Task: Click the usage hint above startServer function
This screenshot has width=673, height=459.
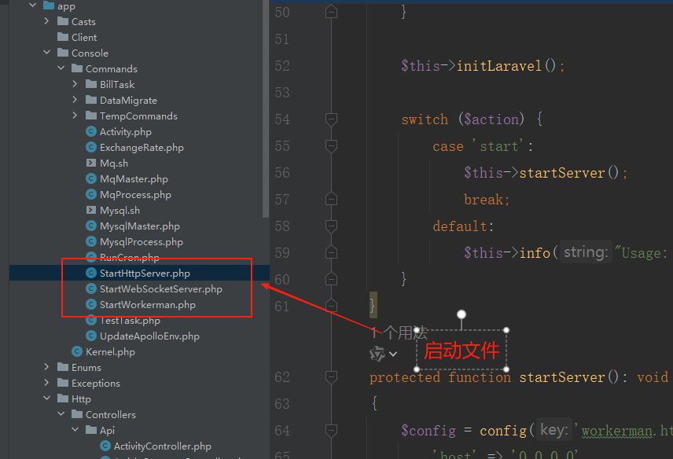Action: coord(399,332)
